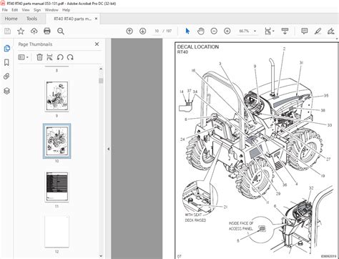Screen dimensions: 339x259
Task: Go to next page arrow
Action: click(142, 31)
